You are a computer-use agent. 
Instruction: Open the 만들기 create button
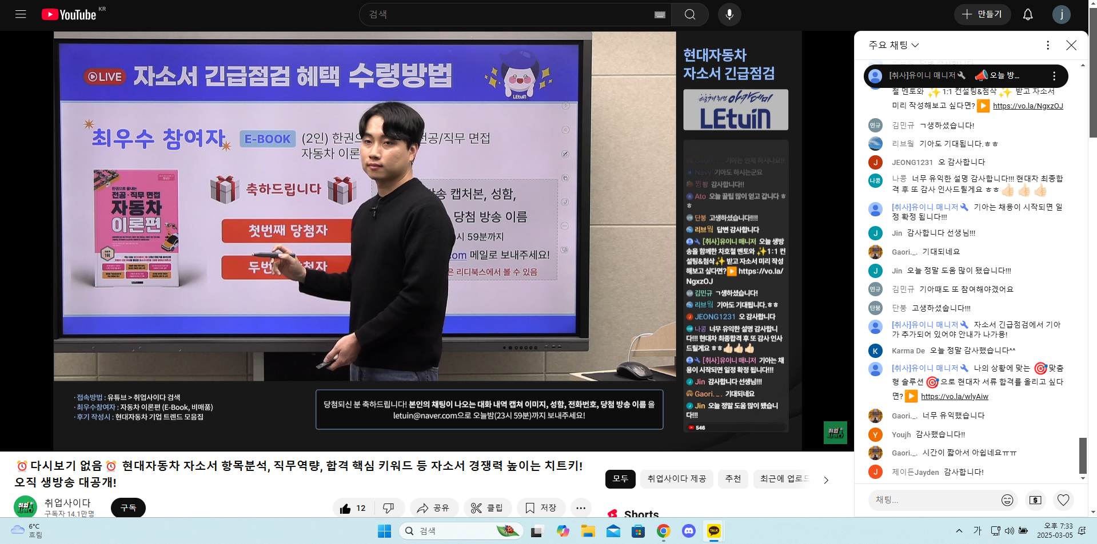click(983, 14)
